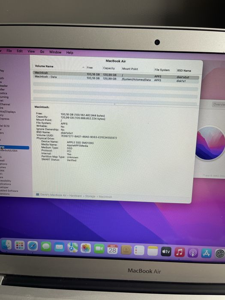The image size is (225, 300).
Task: Select Fibre Channel in the sidebar
Action: pos(5,105)
